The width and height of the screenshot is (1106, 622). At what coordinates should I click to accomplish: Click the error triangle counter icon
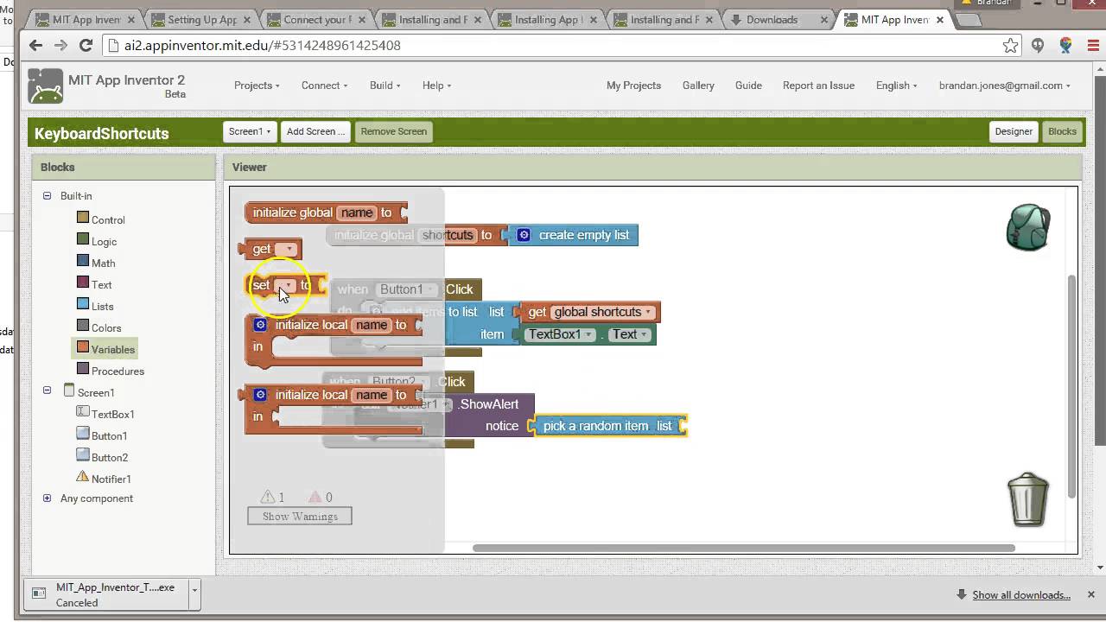click(315, 497)
